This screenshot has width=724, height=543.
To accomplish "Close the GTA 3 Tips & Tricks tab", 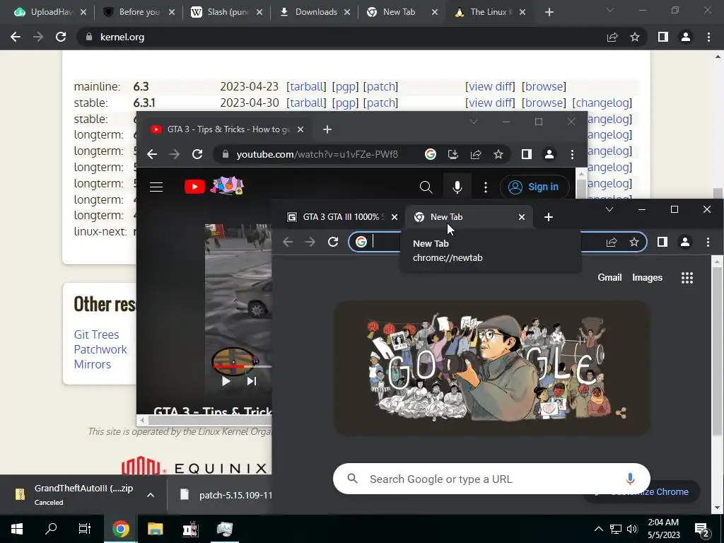I will coord(300,130).
